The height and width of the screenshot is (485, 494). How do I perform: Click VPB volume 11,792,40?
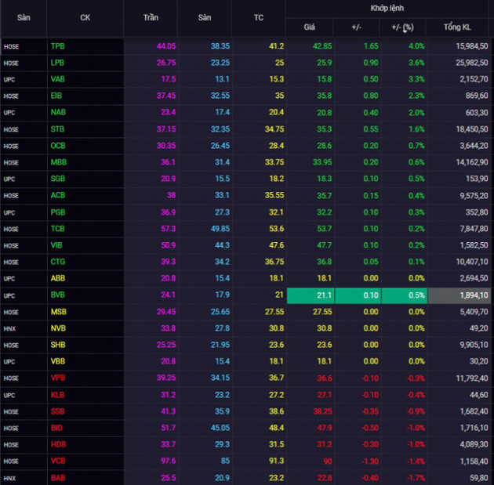[x=471, y=378]
